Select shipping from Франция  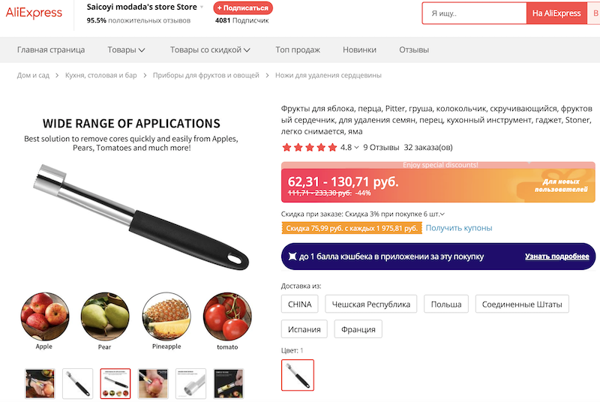point(358,329)
